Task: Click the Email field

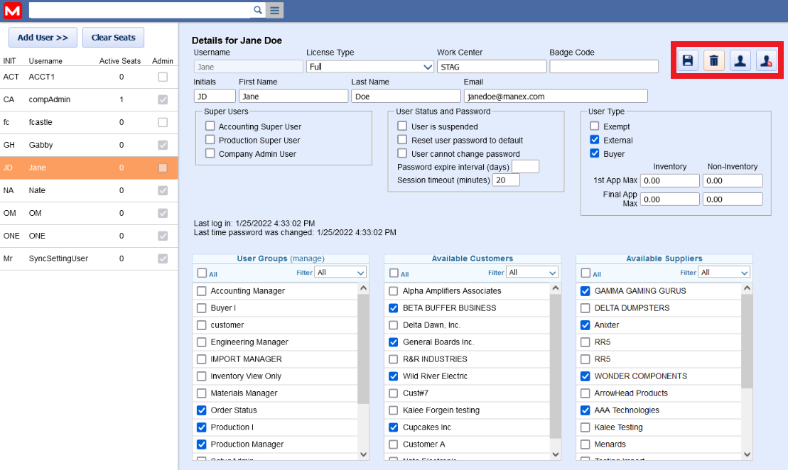Action: 556,96
